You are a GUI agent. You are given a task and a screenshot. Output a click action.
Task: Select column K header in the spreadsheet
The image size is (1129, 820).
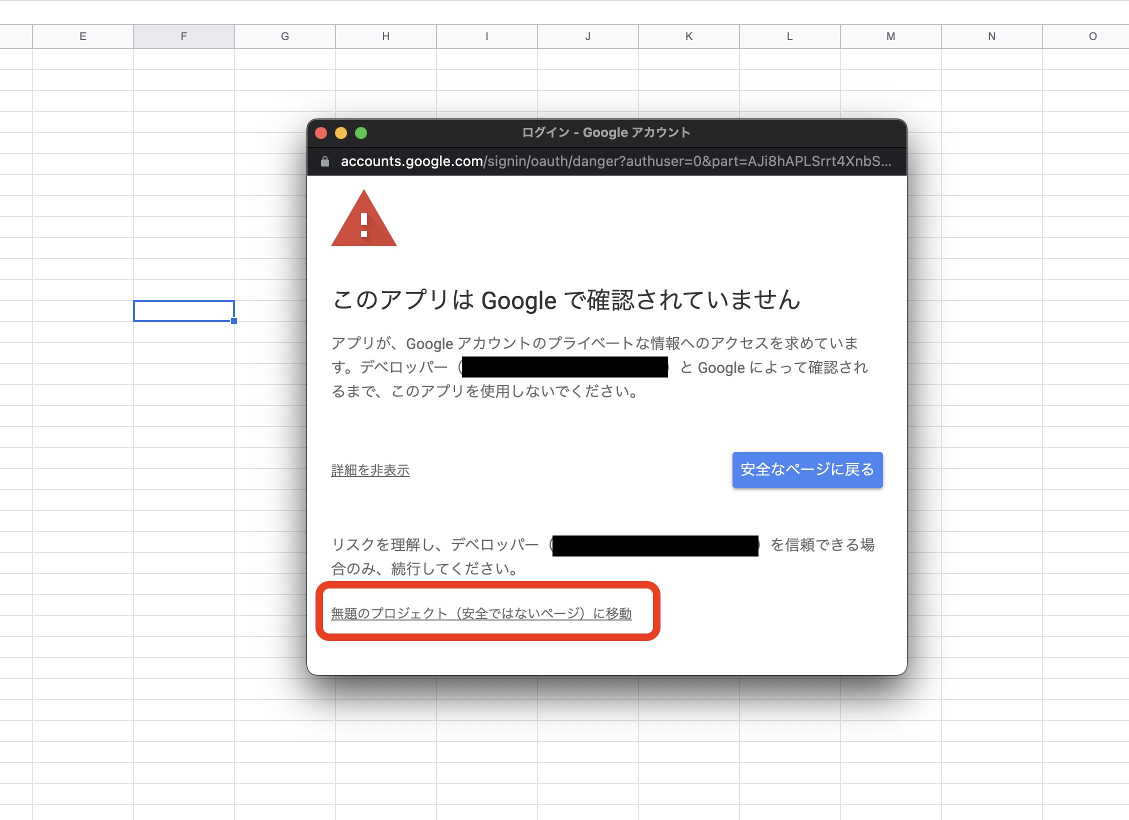(x=689, y=36)
